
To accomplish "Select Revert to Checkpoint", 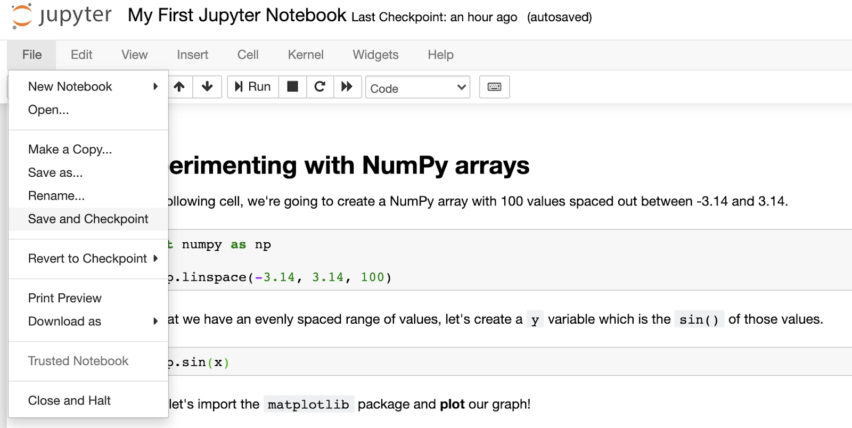I will 88,258.
